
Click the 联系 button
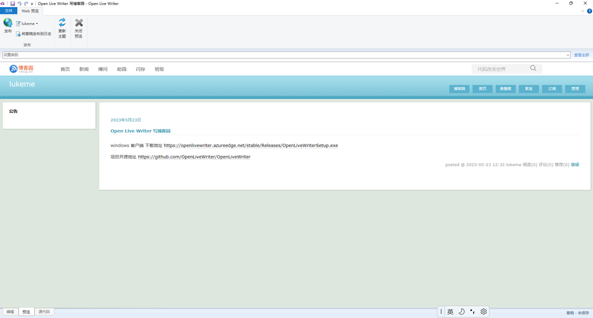coord(529,89)
